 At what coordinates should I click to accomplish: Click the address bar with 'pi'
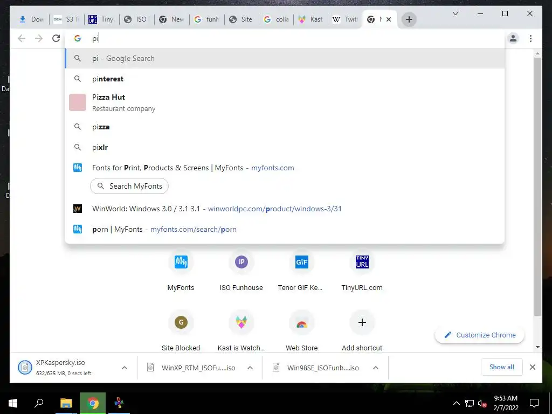coord(285,38)
